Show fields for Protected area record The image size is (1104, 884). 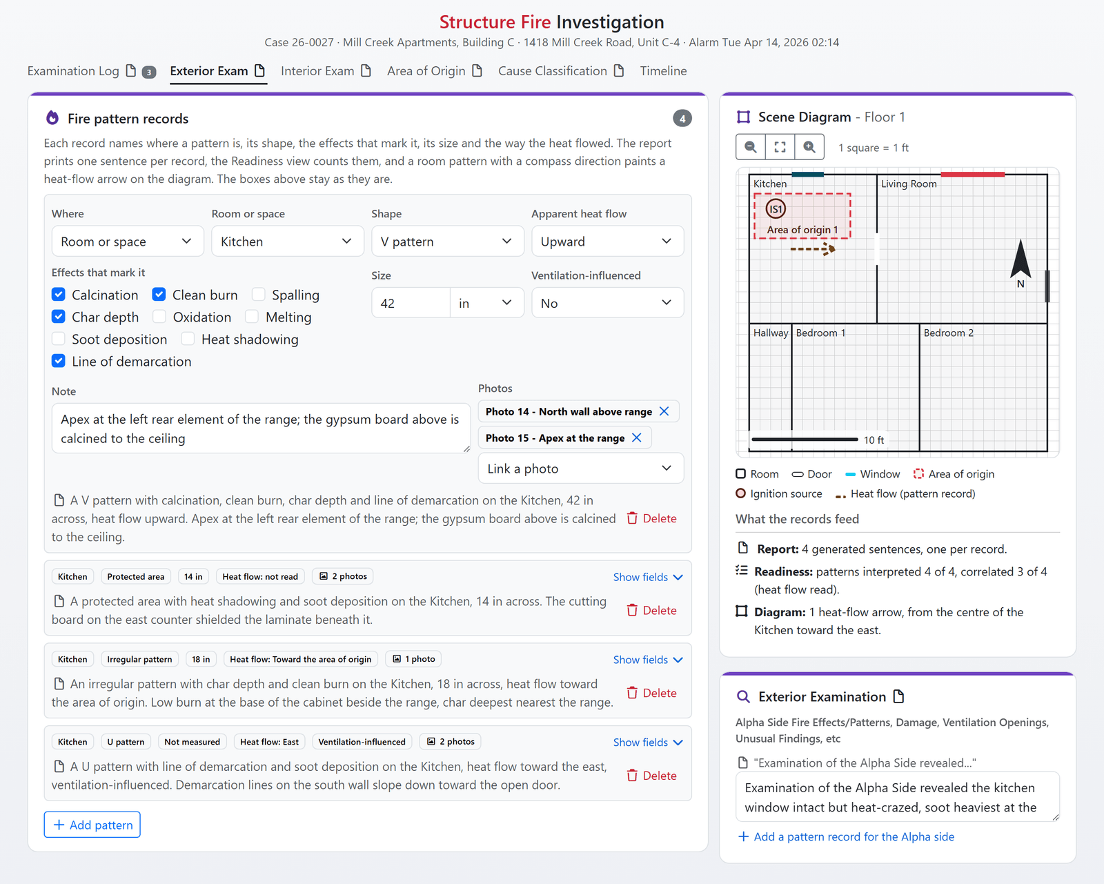648,577
